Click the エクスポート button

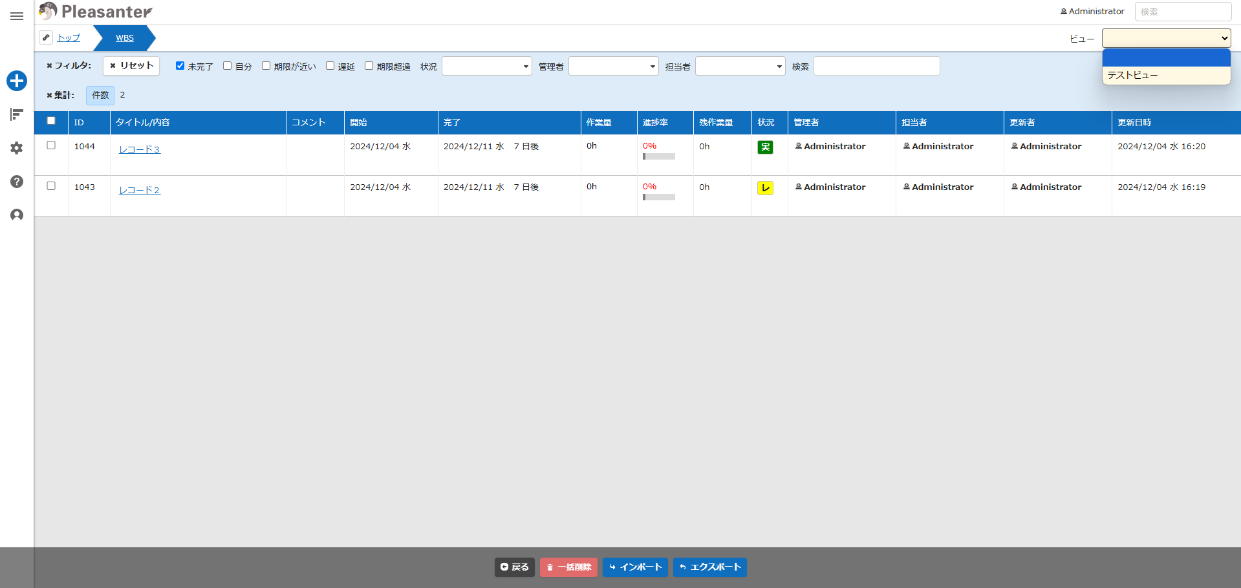click(x=710, y=567)
